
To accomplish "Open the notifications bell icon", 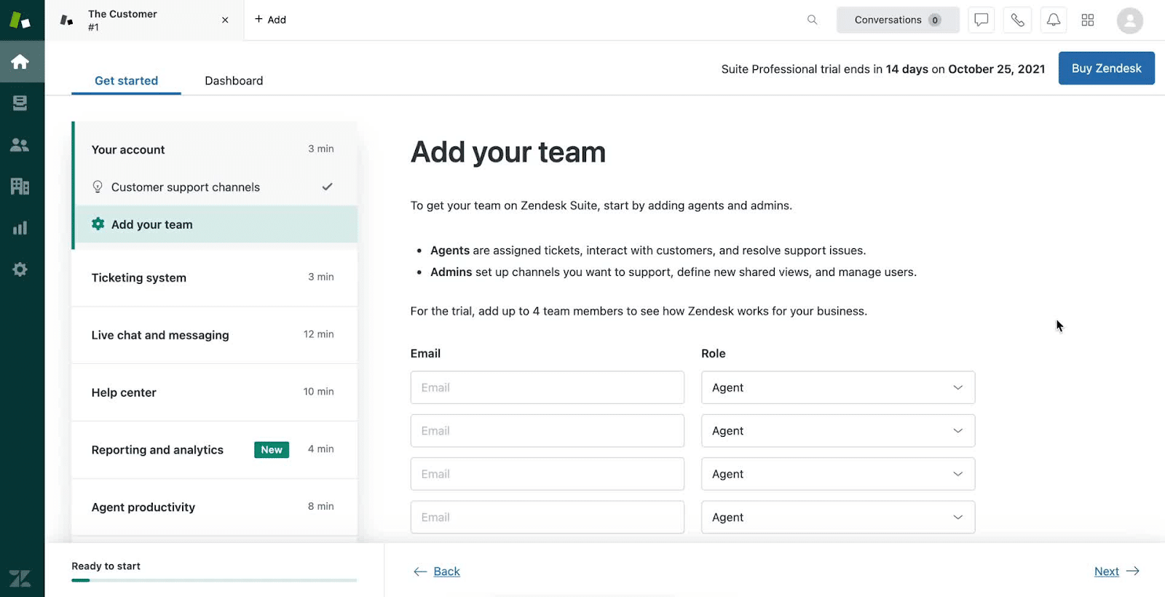I will pyautogui.click(x=1053, y=20).
